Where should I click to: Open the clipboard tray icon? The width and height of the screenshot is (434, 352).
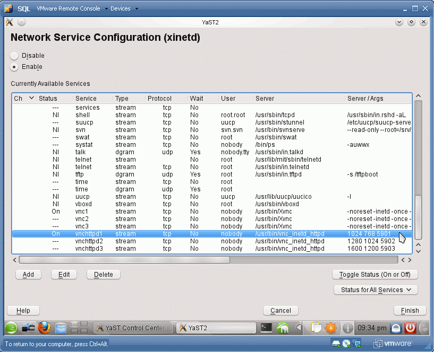click(x=315, y=328)
